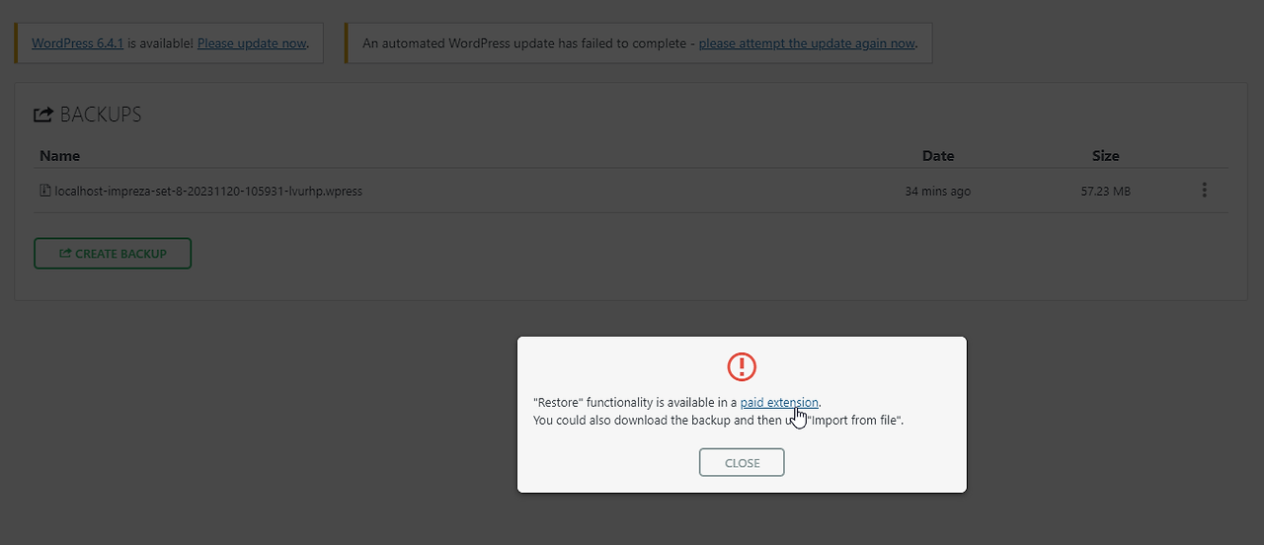Close the Restore functionality dialog

[742, 462]
